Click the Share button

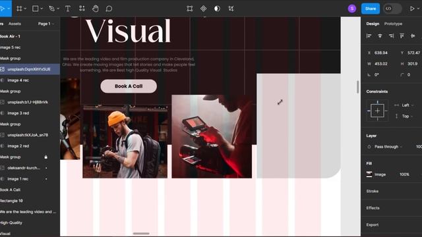coord(371,9)
